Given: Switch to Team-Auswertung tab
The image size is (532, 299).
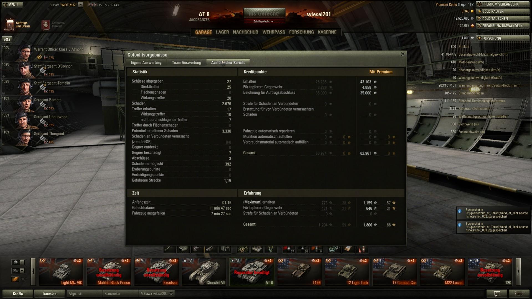Looking at the screenshot, I should pyautogui.click(x=186, y=63).
